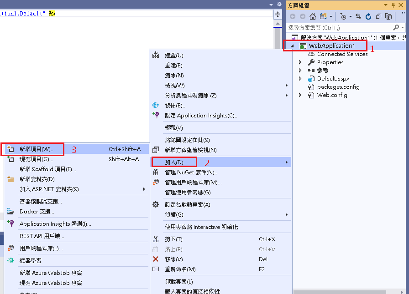The width and height of the screenshot is (409, 294).
Task: Select 現有項目(G)... in the submenu
Action: (x=77, y=159)
